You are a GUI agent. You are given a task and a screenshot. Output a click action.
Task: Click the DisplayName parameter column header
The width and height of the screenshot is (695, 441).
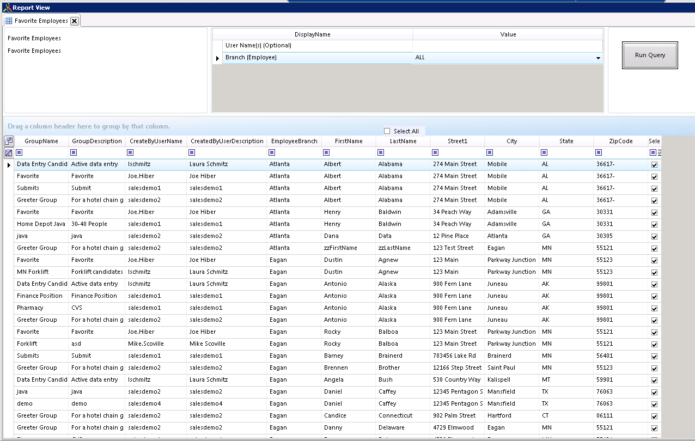coord(313,34)
